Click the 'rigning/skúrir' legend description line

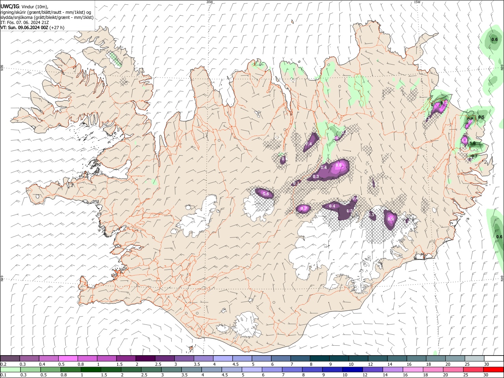(x=46, y=12)
